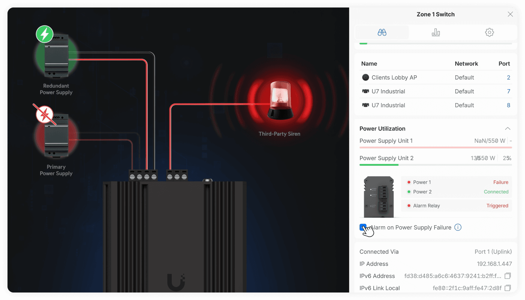This screenshot has width=525, height=300.
Task: Open port 7 link for U7 Industrial
Action: [x=508, y=91]
